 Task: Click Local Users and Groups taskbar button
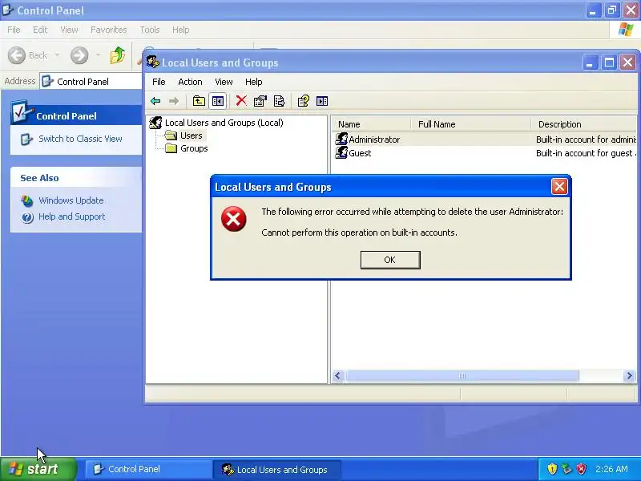click(x=277, y=469)
